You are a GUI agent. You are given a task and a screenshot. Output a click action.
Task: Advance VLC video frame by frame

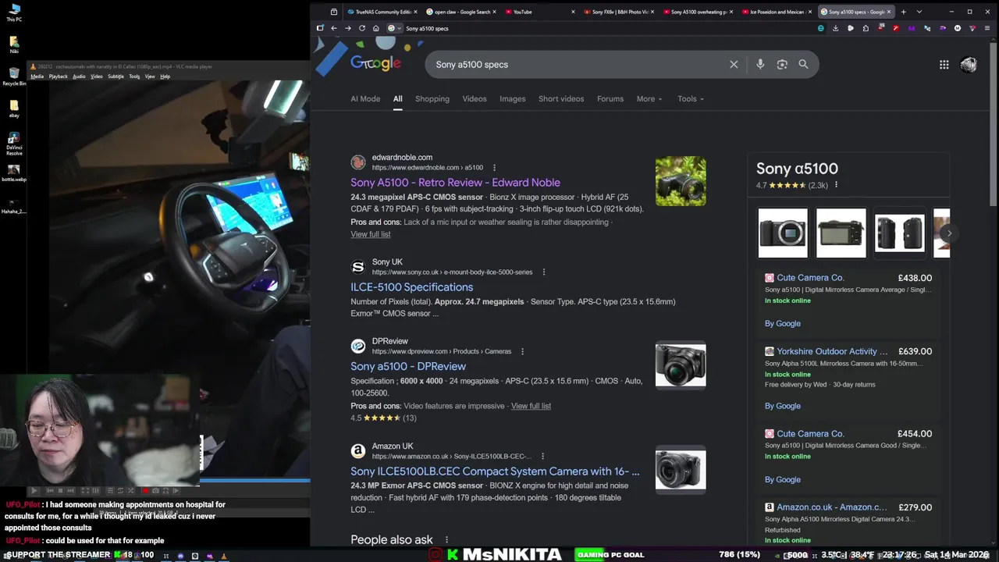pos(176,491)
